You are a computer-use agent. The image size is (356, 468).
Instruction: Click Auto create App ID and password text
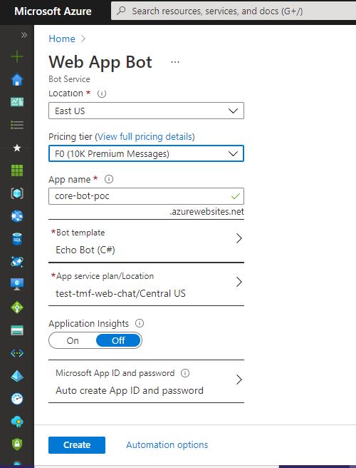click(130, 390)
